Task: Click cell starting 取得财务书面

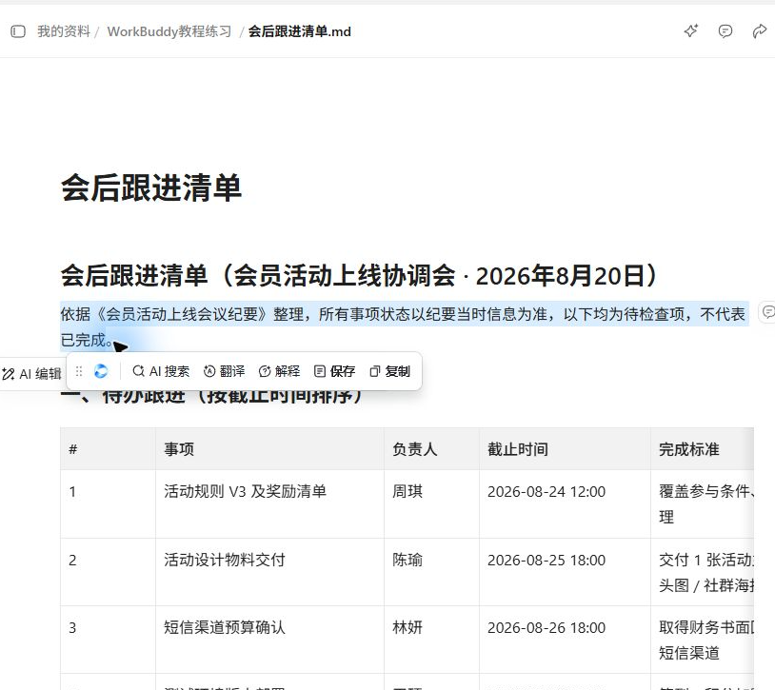Action: point(702,640)
